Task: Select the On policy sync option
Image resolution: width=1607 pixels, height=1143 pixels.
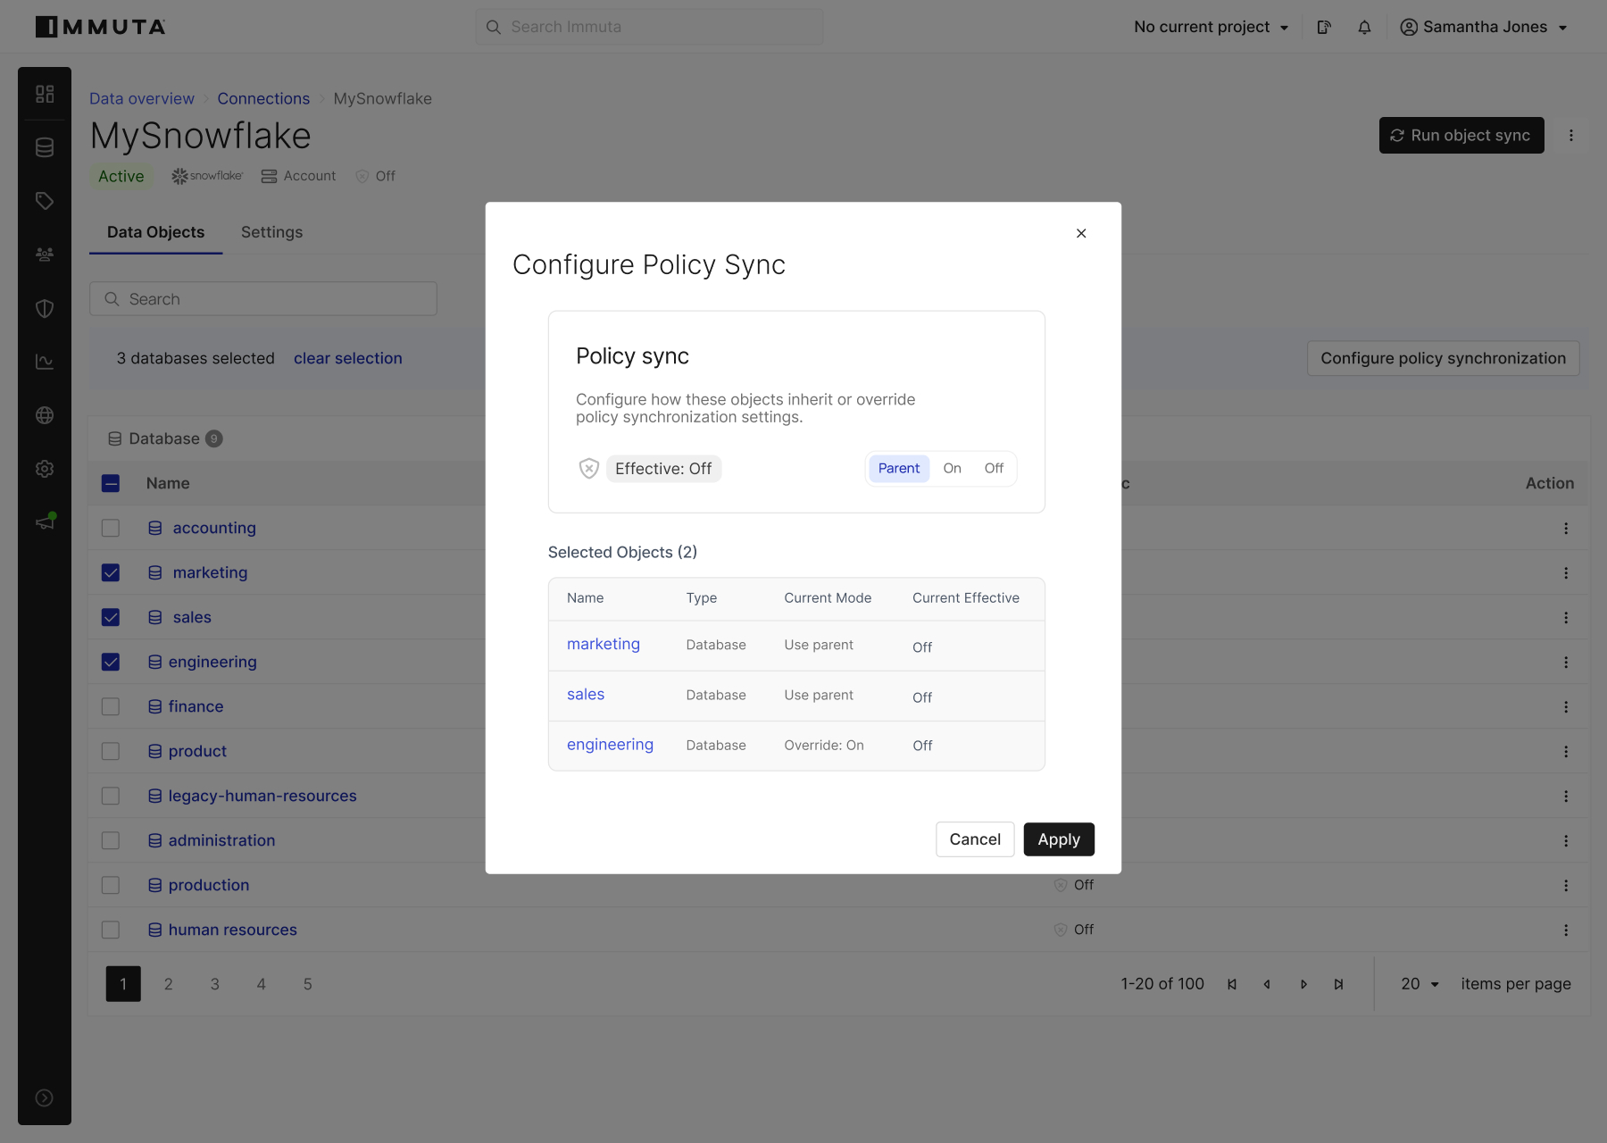Action: [952, 468]
